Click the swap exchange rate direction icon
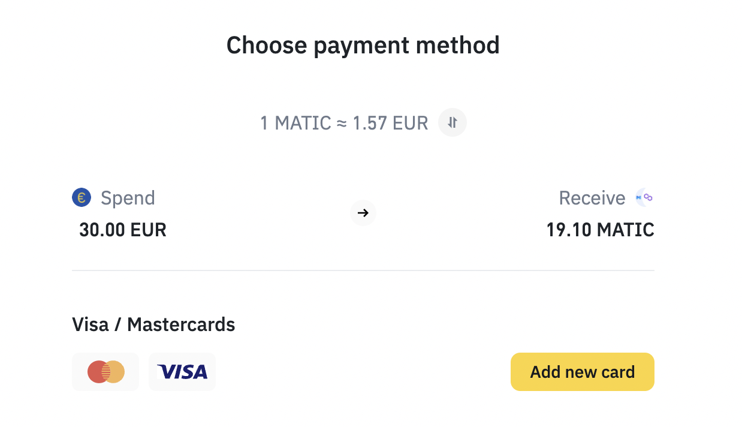742x427 pixels. [x=453, y=123]
